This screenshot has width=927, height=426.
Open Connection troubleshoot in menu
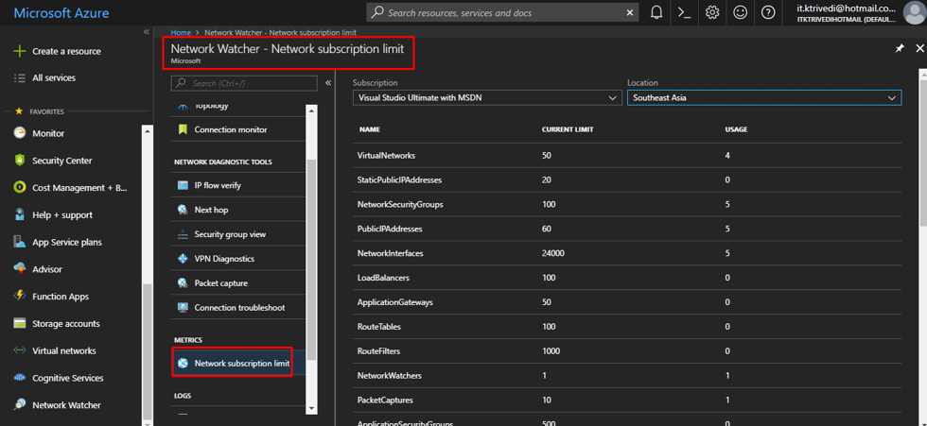coord(239,308)
